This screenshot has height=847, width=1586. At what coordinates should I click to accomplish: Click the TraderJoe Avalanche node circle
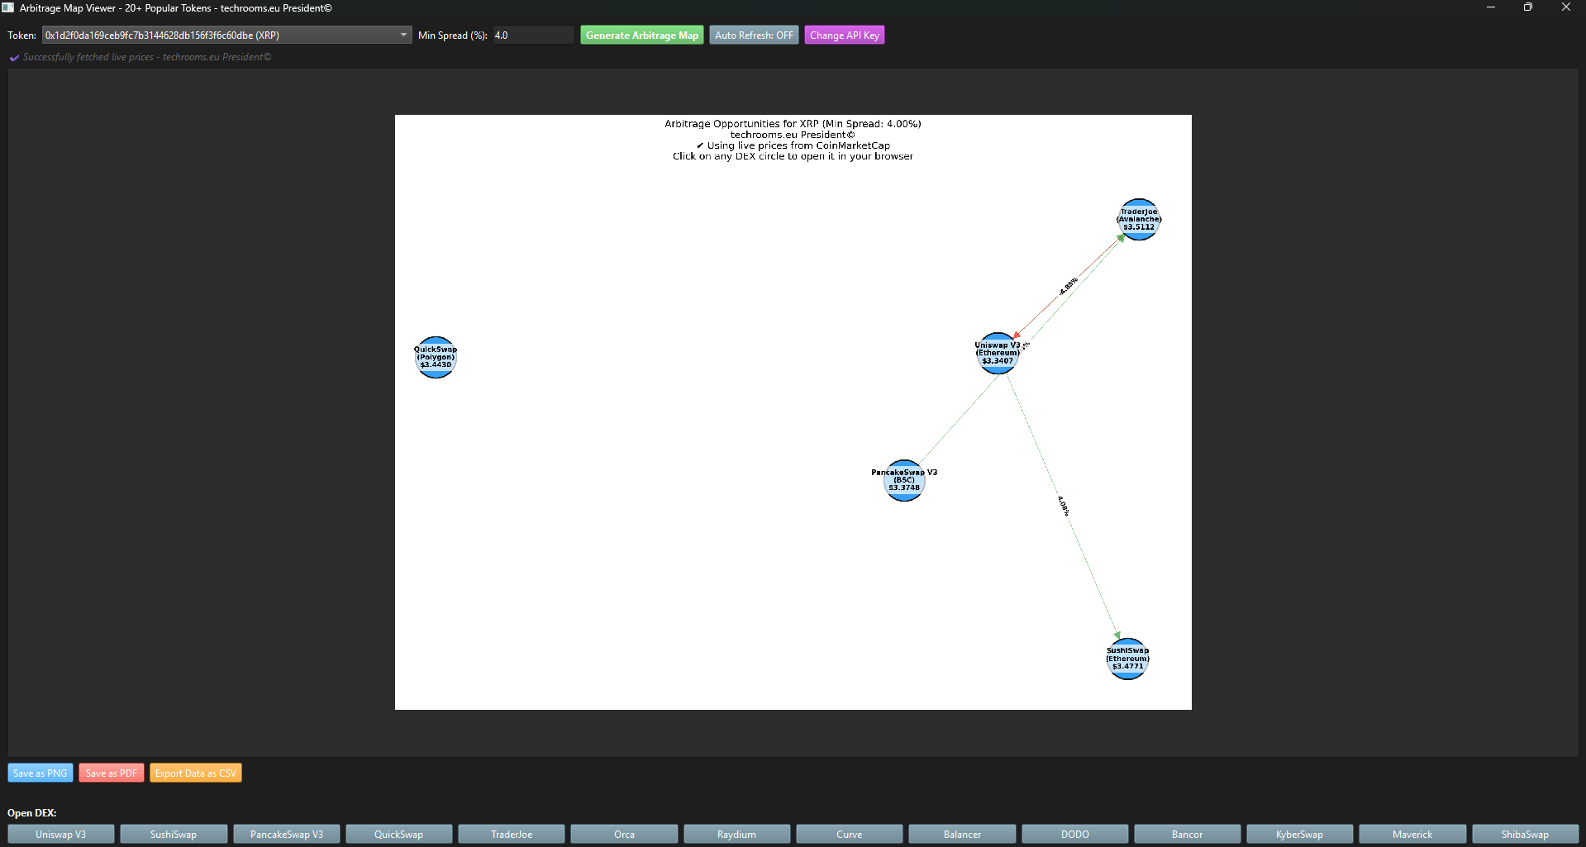pos(1138,220)
